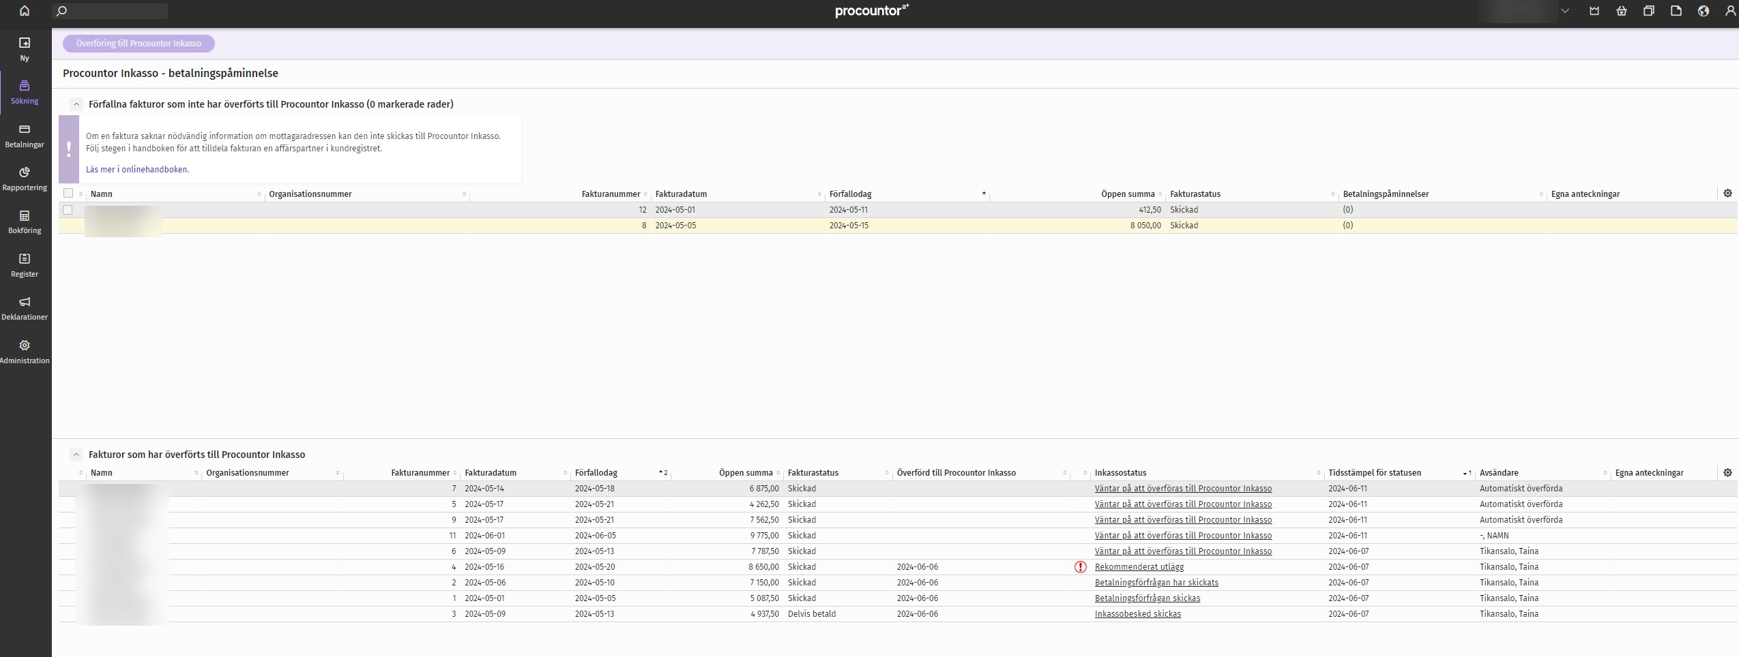
Task: Open the 'Rekommenderat utlägg' status link
Action: [x=1139, y=567]
